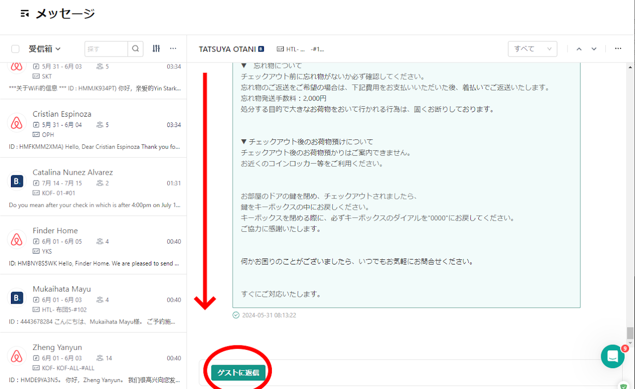Open inbox list more options ellipsis
The height and width of the screenshot is (389, 635).
point(173,49)
